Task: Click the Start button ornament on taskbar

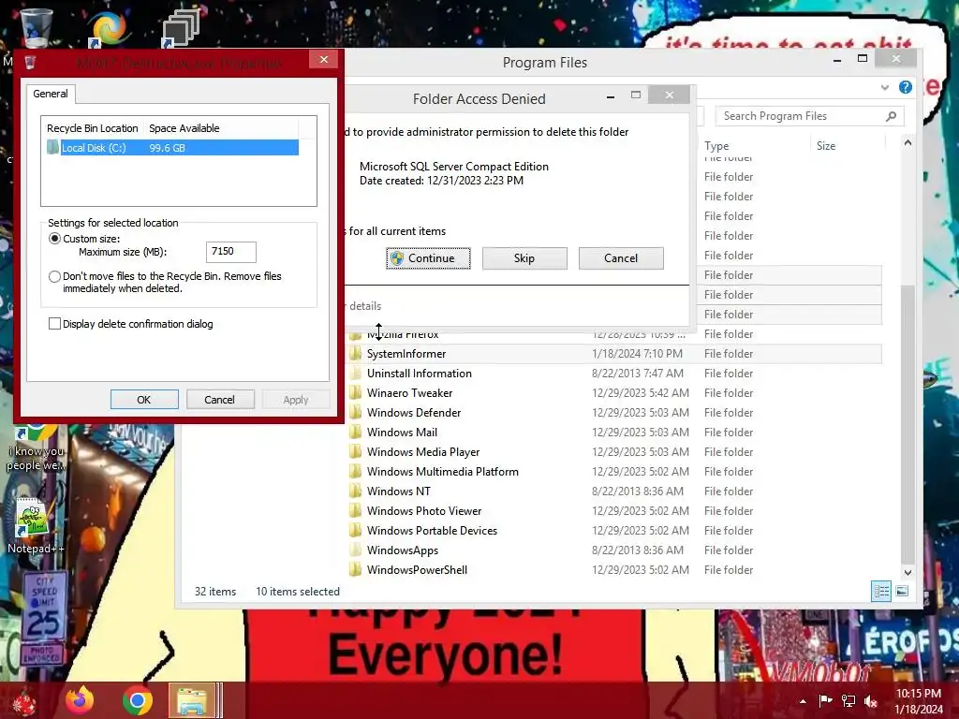Action: click(24, 700)
